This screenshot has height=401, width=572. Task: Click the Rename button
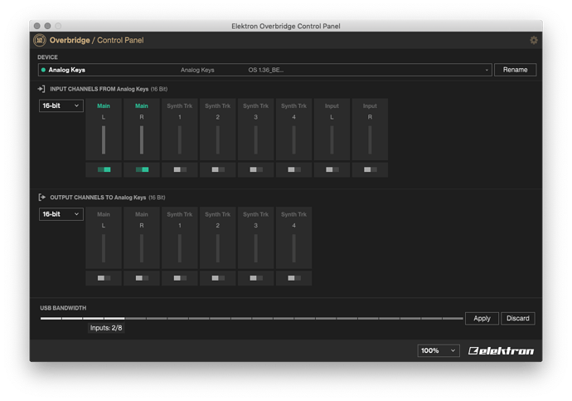[515, 70]
